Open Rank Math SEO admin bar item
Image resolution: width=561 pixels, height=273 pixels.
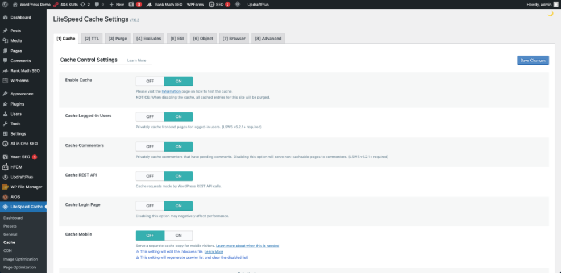coord(165,5)
